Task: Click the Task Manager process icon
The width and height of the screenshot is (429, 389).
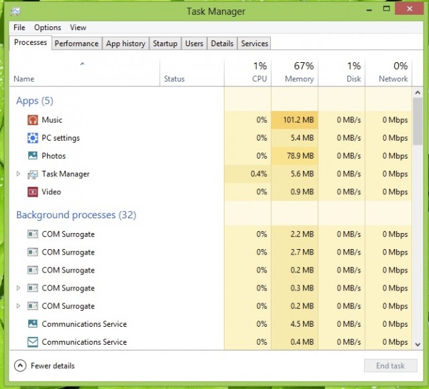Action: 33,174
